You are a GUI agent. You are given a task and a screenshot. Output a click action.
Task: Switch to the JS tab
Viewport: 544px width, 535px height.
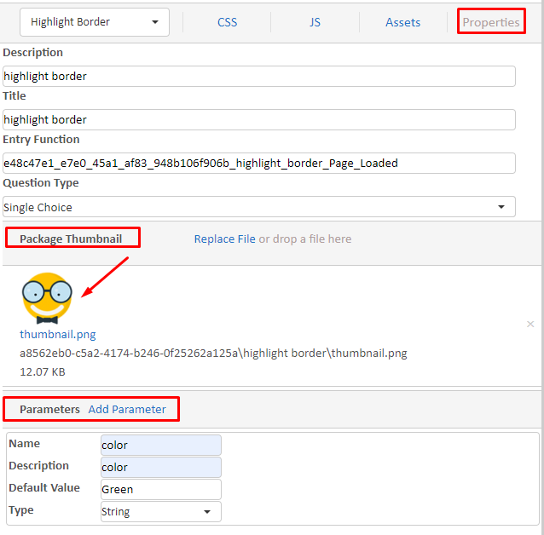pos(315,22)
